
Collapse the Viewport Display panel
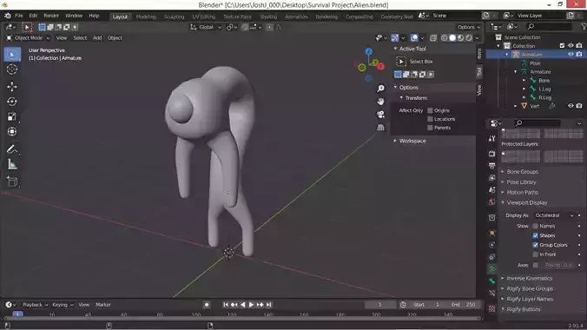(x=527, y=202)
